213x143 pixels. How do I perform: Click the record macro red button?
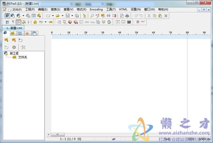(138, 22)
